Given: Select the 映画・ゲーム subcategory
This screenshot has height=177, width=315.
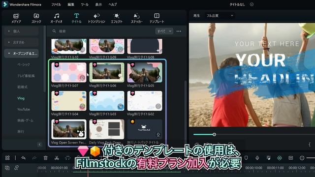Looking at the screenshot, I should [25, 120].
